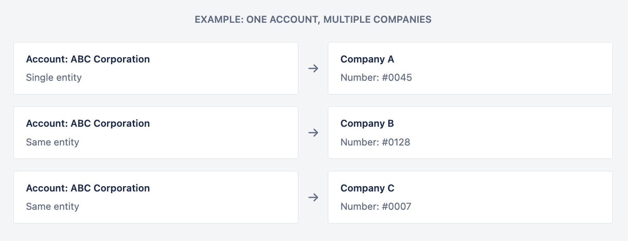628x241 pixels.
Task: Select the Number: #0045 text
Action: [x=376, y=78]
